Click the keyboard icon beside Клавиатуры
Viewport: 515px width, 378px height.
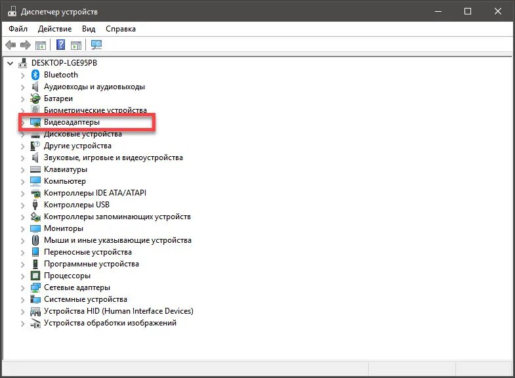point(35,169)
